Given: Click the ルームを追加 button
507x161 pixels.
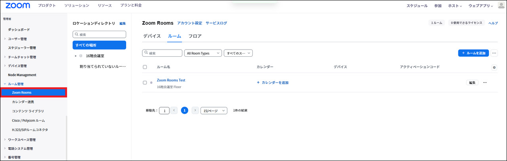Looking at the screenshot, I should 474,53.
